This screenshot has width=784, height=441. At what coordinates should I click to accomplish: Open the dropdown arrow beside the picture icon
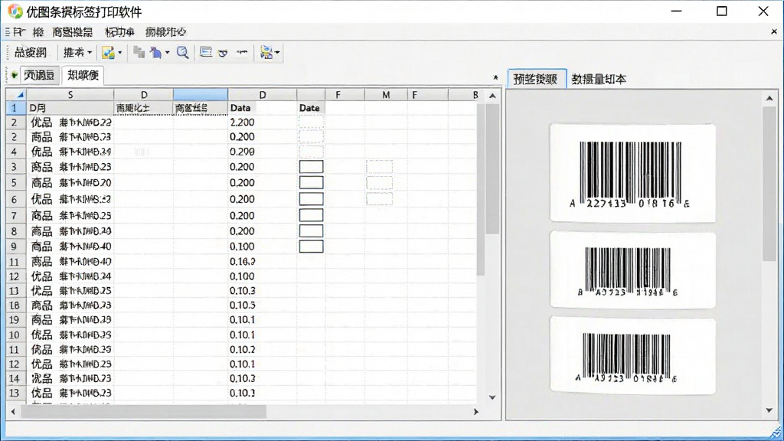(x=120, y=53)
